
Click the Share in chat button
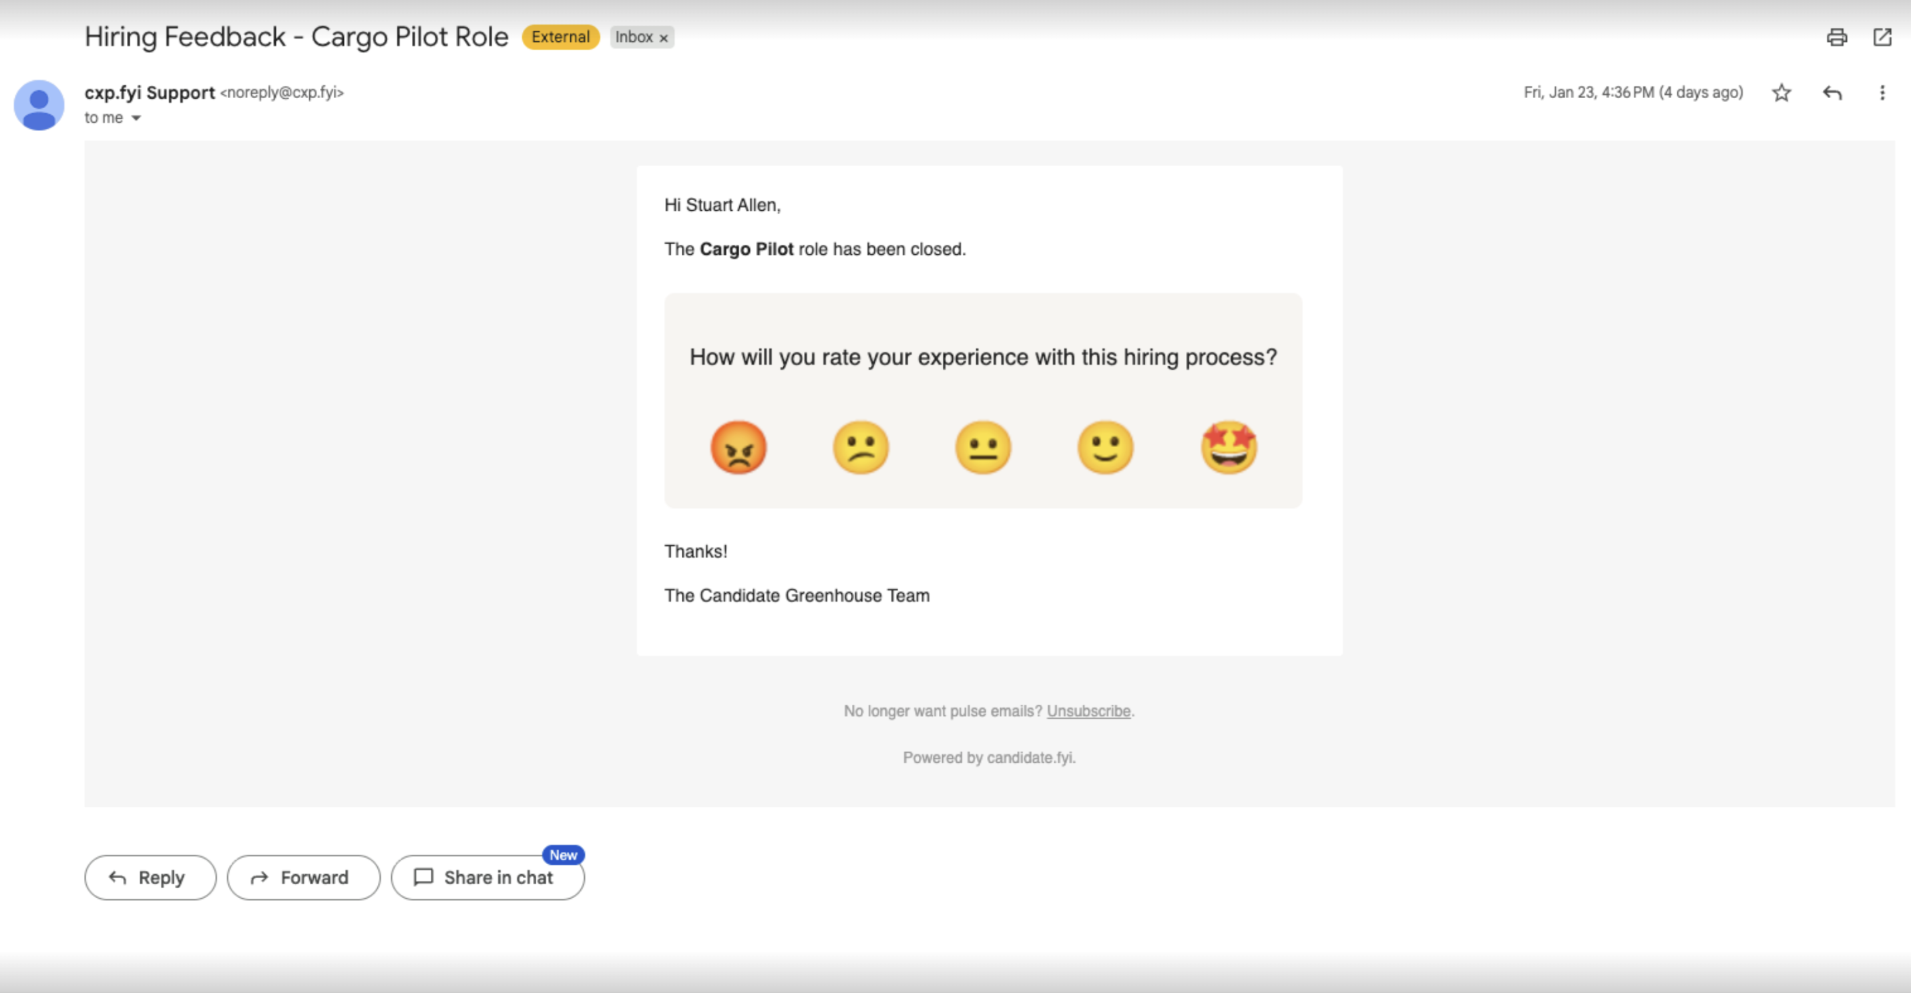click(x=487, y=878)
